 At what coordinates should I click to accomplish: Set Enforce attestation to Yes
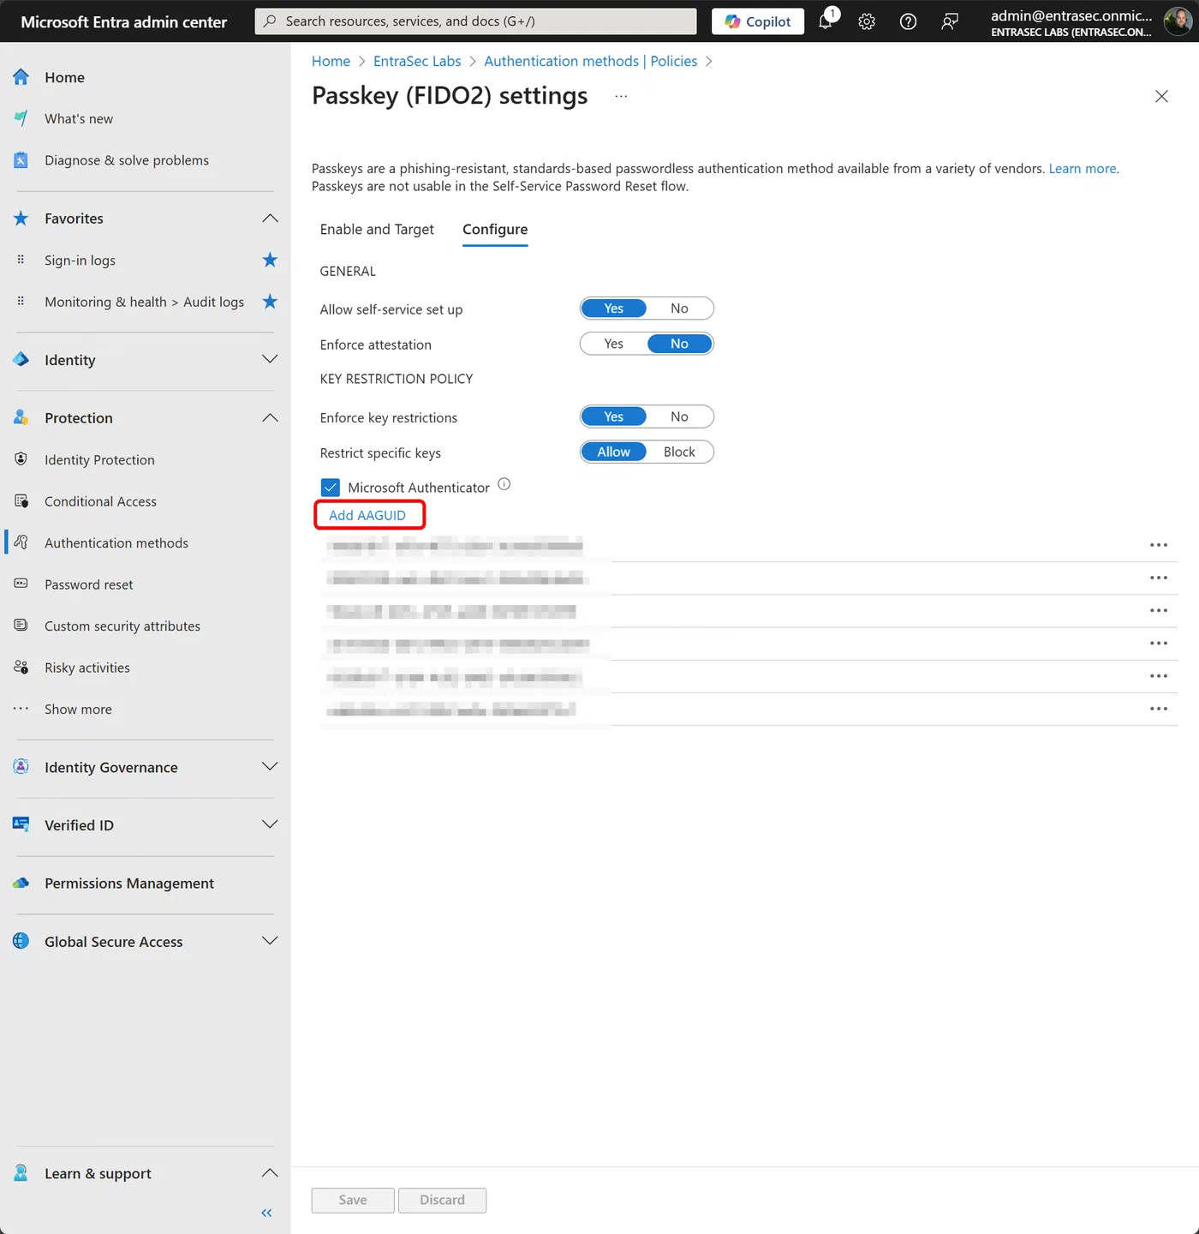613,344
